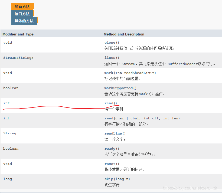Click the Modifier and Type column header

click(18, 34)
